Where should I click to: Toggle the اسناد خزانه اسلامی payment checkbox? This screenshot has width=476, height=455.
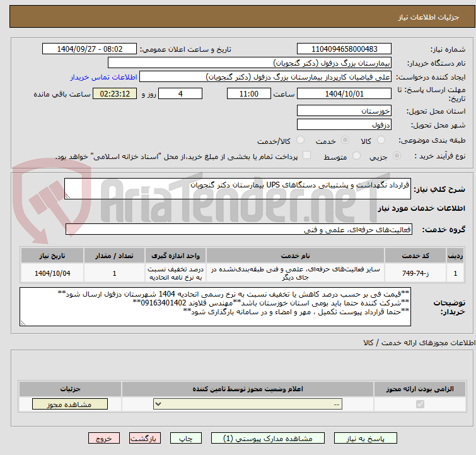306,155
